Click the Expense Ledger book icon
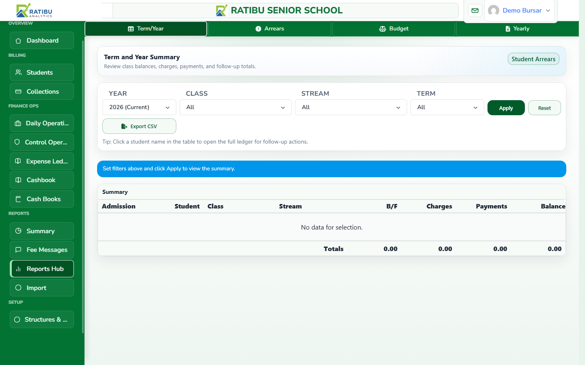The image size is (585, 365). click(18, 161)
